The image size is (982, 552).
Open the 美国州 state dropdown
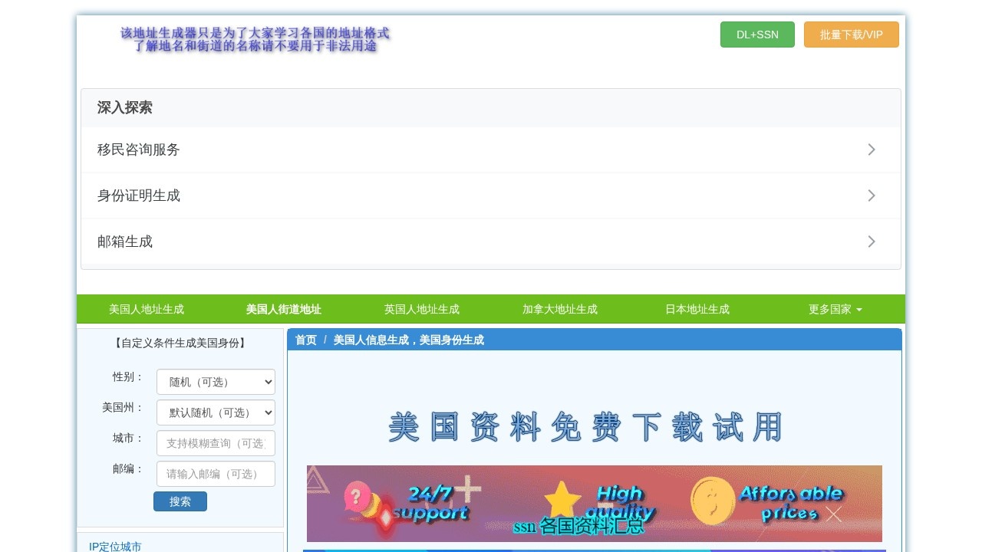[x=216, y=412]
